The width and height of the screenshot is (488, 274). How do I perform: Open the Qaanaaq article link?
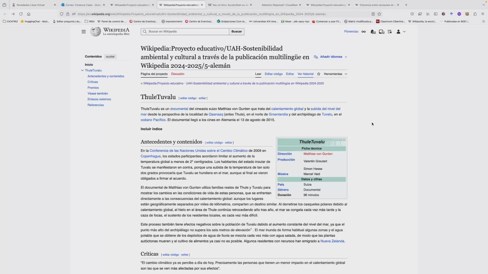[216, 114]
